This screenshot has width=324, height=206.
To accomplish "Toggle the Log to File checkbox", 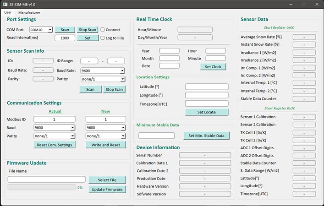I will tap(103, 38).
